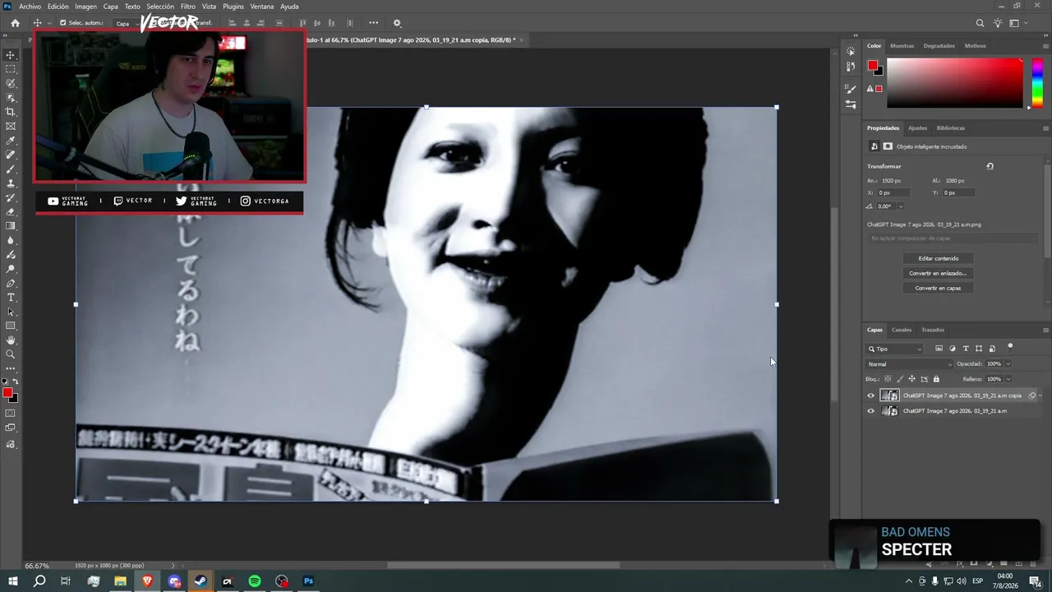1052x592 pixels.
Task: Hide the 'a.m copia' layer
Action: (x=871, y=395)
